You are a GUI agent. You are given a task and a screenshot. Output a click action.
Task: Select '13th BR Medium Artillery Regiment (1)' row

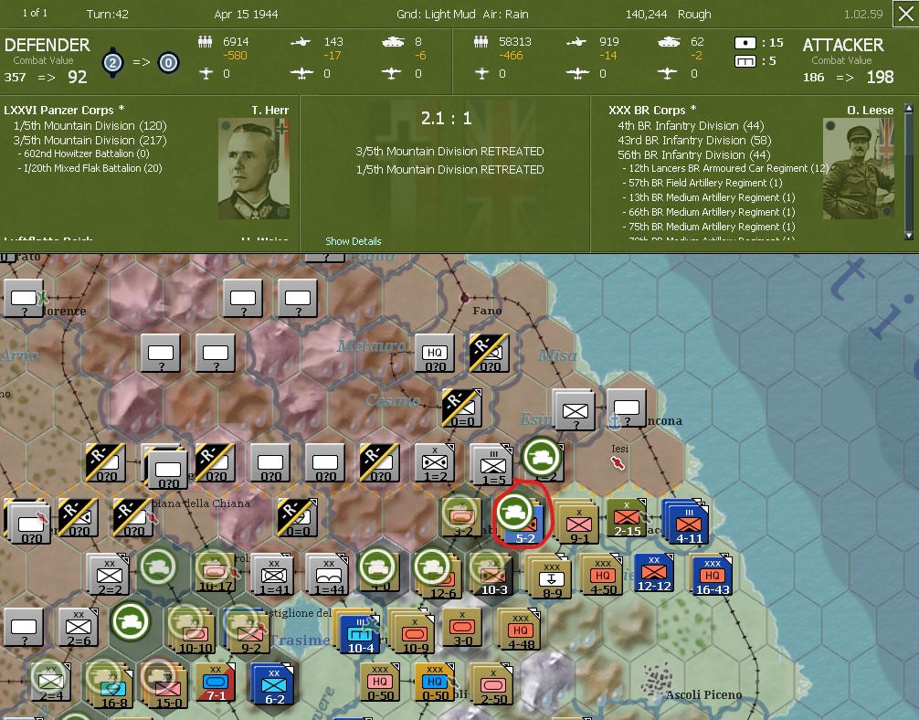709,197
